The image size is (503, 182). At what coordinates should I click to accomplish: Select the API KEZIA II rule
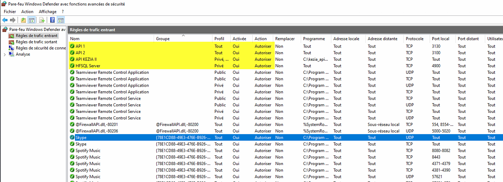pyautogui.click(x=86, y=60)
